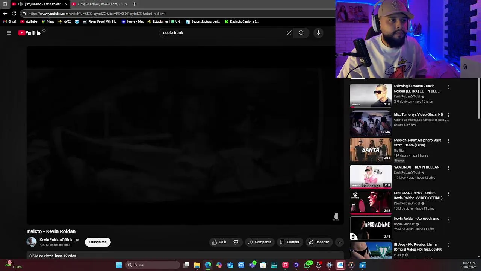Play the SINTOMAS Remix thumbnail

coord(371,202)
